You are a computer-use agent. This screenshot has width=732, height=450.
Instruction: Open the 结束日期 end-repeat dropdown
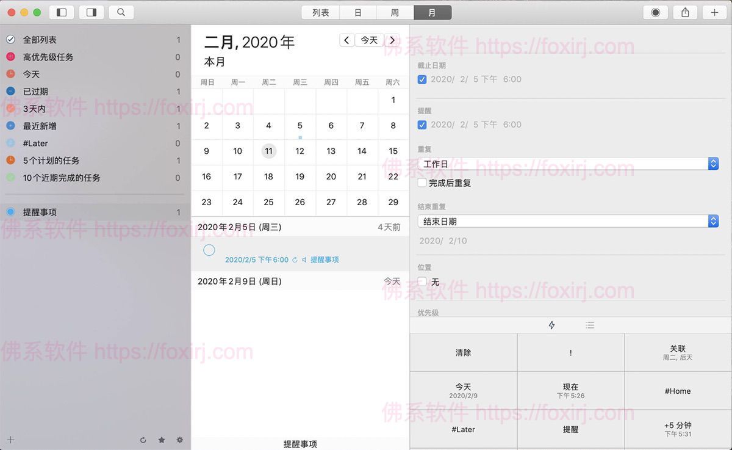[713, 221]
